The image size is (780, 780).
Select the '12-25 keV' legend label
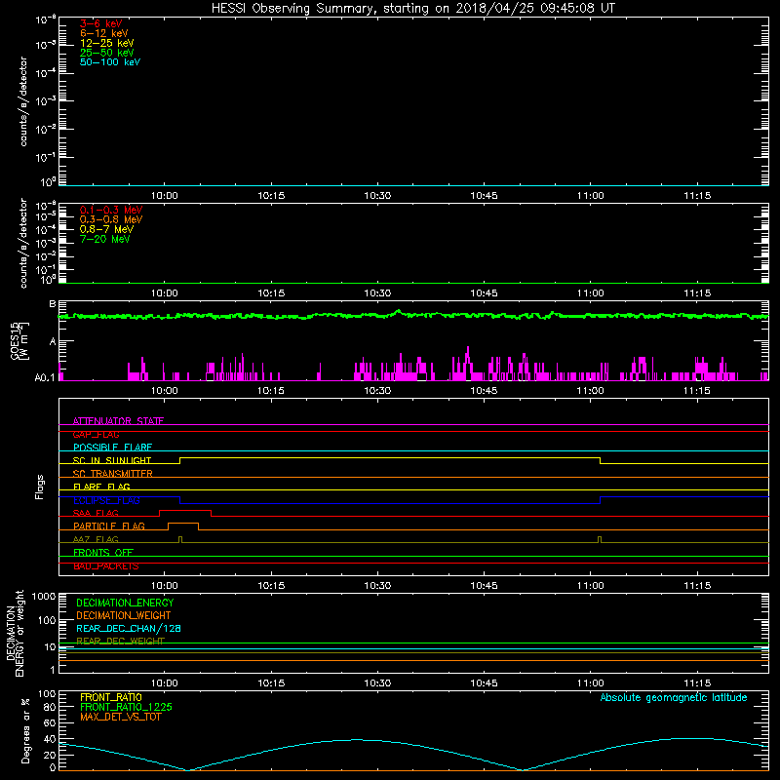(106, 43)
